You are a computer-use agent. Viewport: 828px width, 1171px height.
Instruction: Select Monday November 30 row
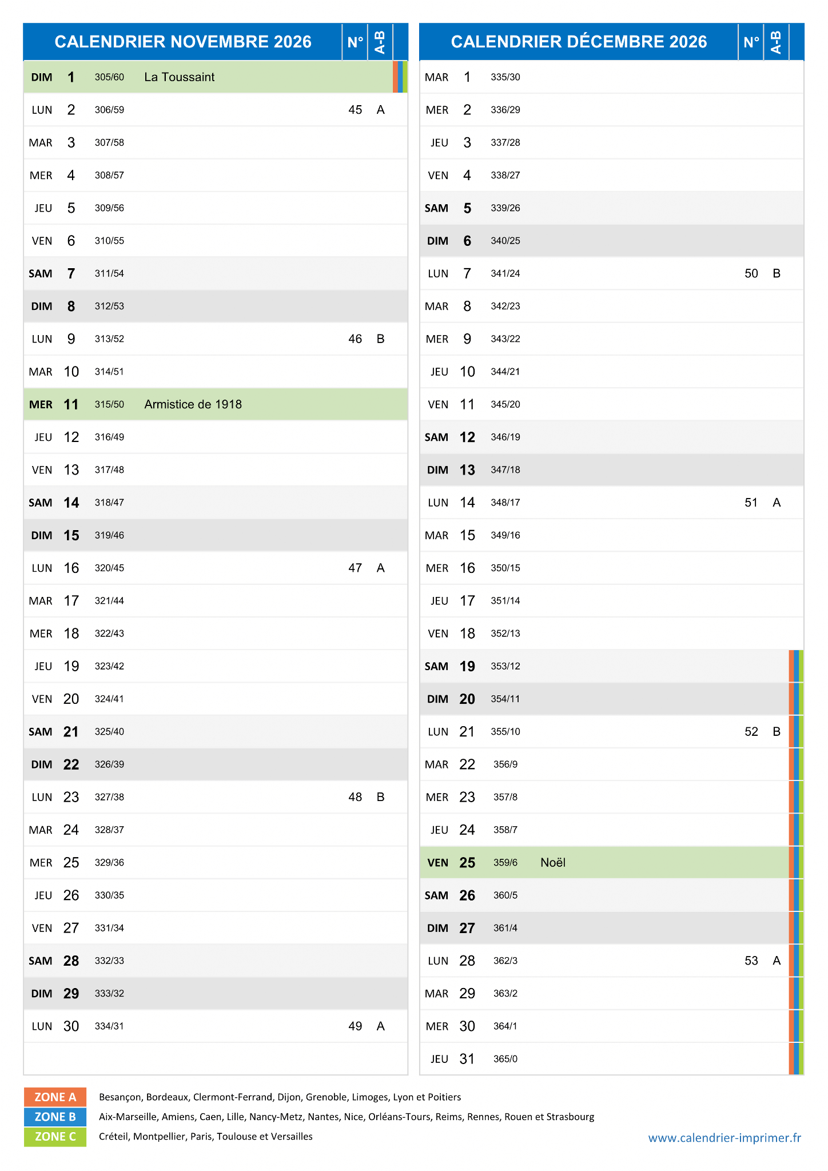click(216, 1026)
